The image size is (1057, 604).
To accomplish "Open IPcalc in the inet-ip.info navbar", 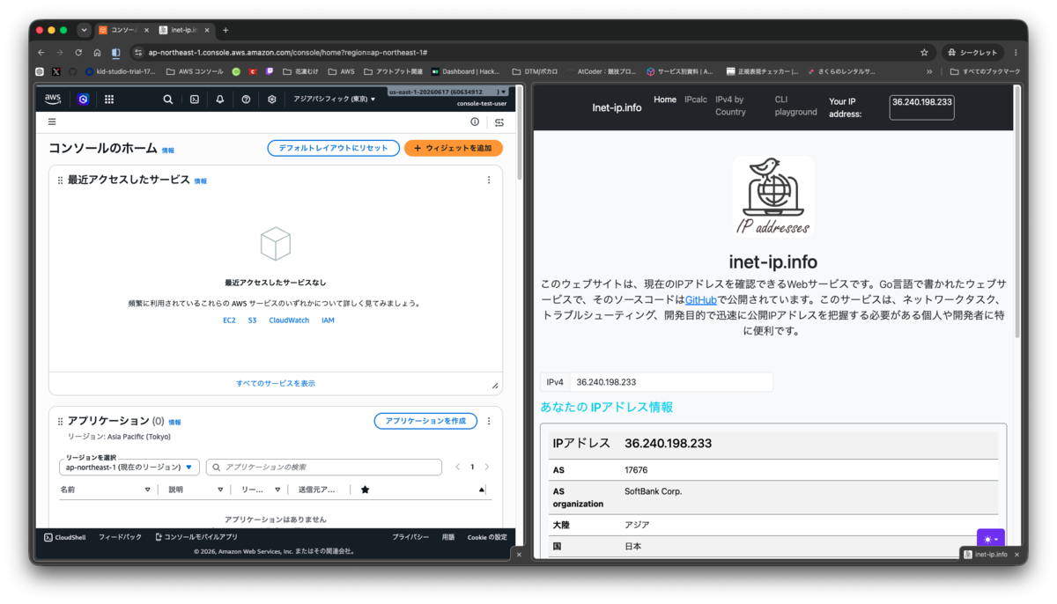I will coord(696,99).
